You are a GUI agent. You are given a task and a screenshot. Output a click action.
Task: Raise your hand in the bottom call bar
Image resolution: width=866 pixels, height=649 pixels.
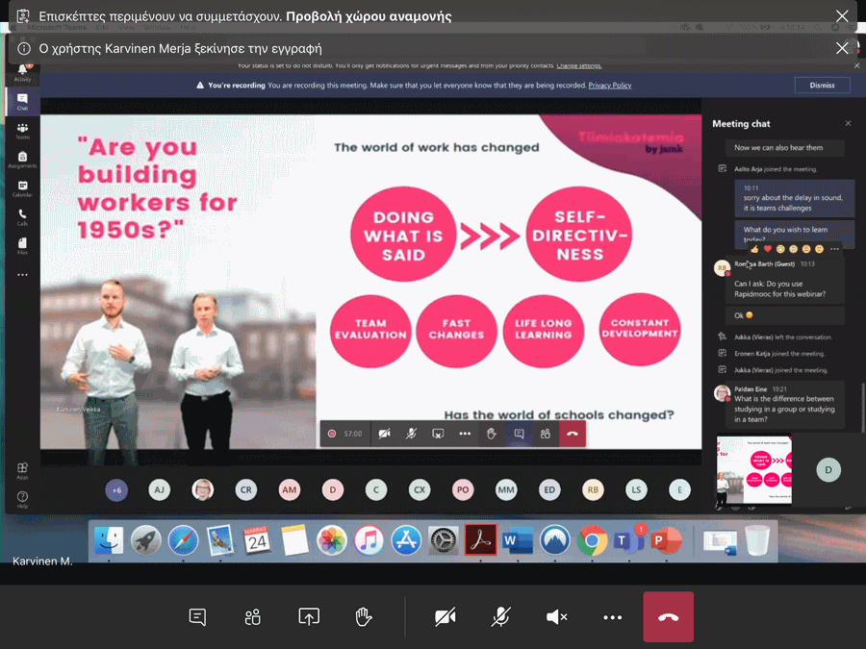(x=364, y=617)
